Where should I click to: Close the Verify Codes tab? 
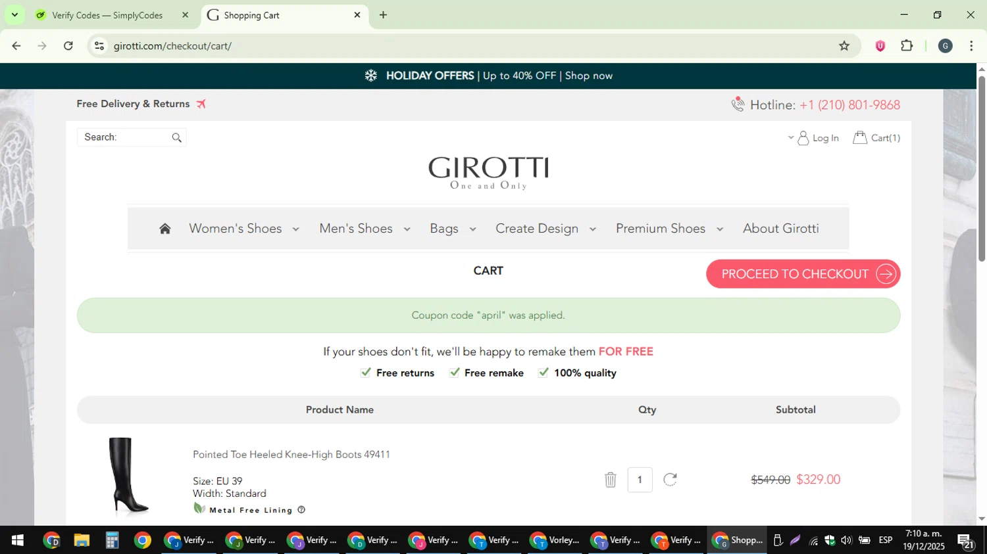point(185,14)
